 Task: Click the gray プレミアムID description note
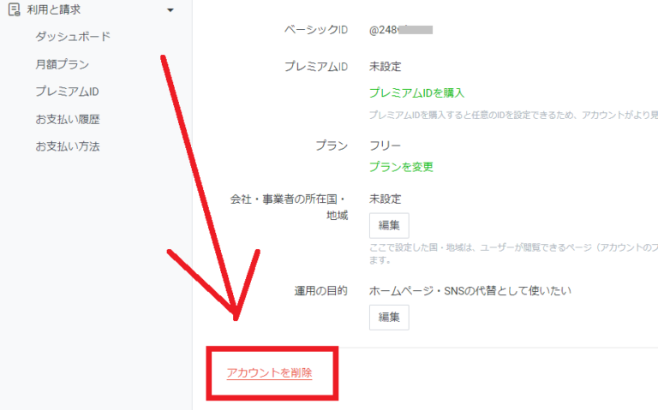(512, 115)
